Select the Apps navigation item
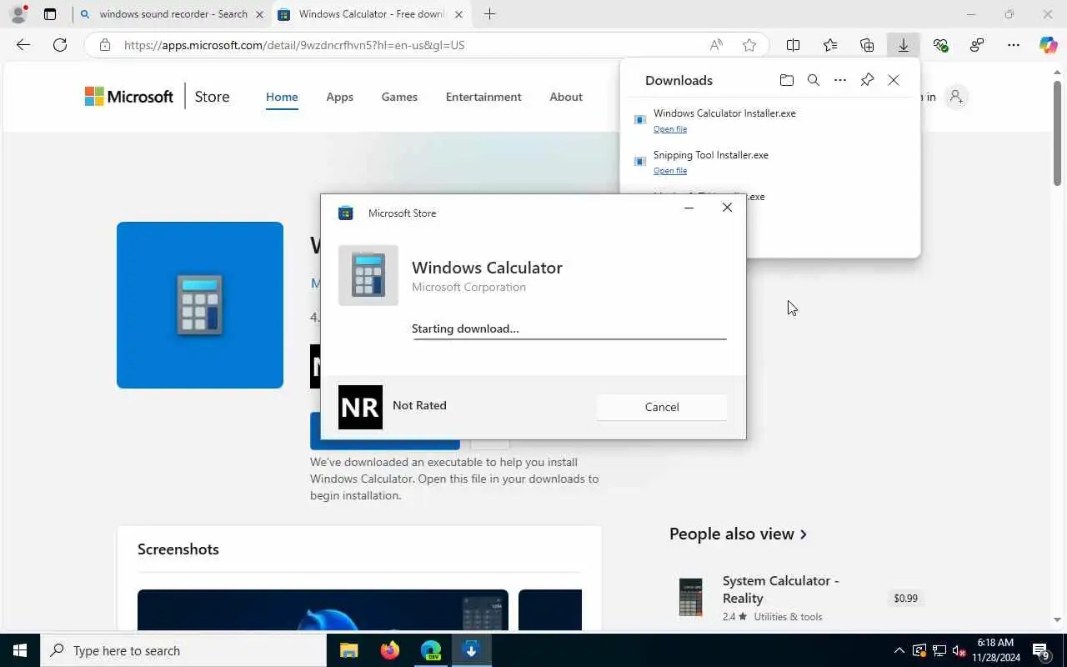Image resolution: width=1067 pixels, height=667 pixels. click(x=339, y=97)
